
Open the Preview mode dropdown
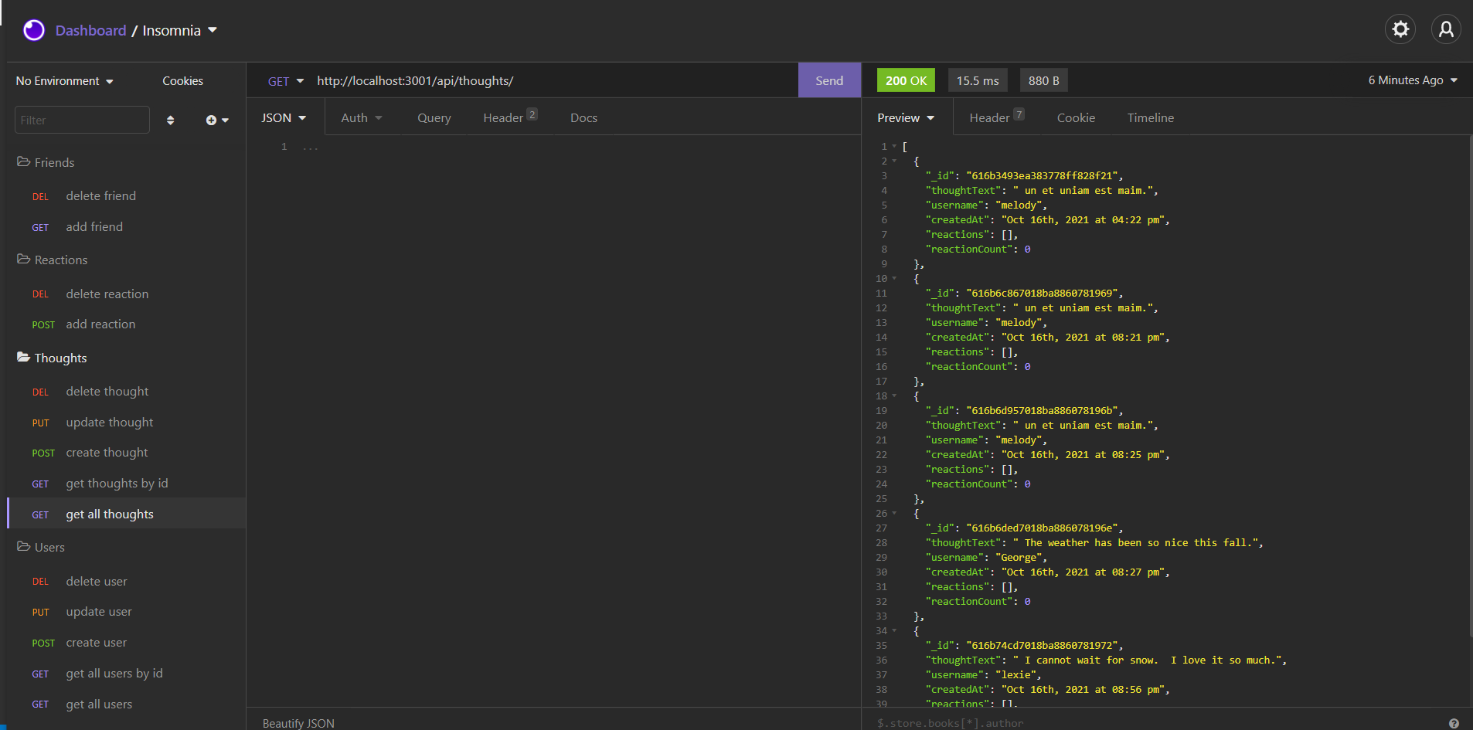coord(906,118)
